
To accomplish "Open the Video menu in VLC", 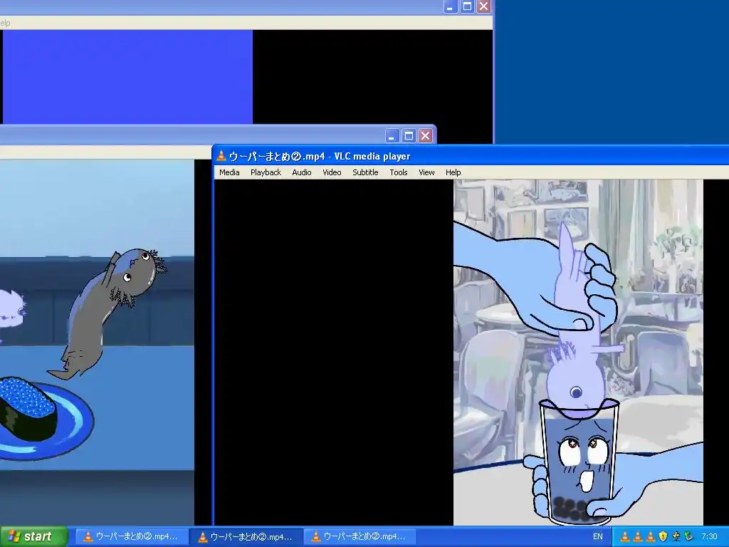I will 332,172.
